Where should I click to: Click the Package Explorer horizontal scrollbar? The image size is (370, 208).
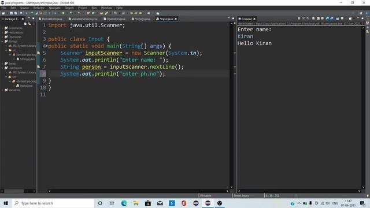click(18, 191)
